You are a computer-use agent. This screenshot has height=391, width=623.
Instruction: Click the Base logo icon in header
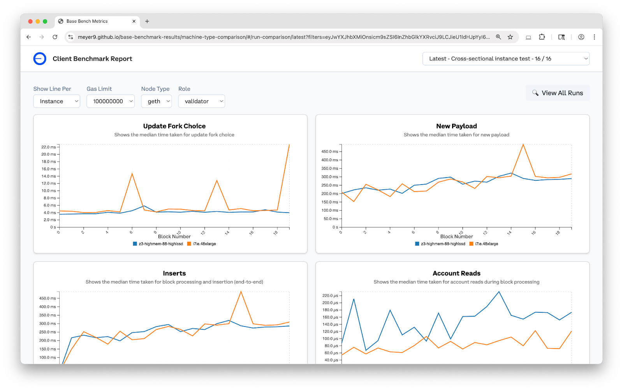[x=40, y=59]
